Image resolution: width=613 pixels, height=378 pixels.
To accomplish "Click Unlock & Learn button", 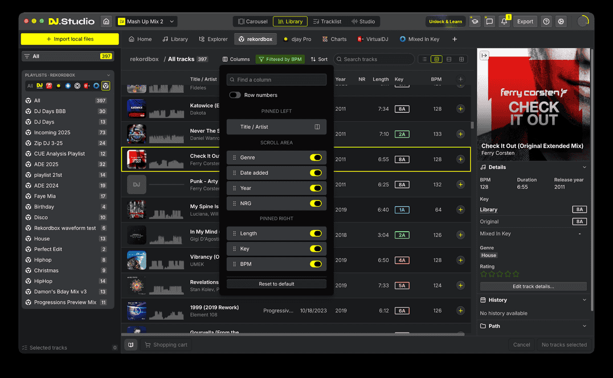I will tap(446, 22).
